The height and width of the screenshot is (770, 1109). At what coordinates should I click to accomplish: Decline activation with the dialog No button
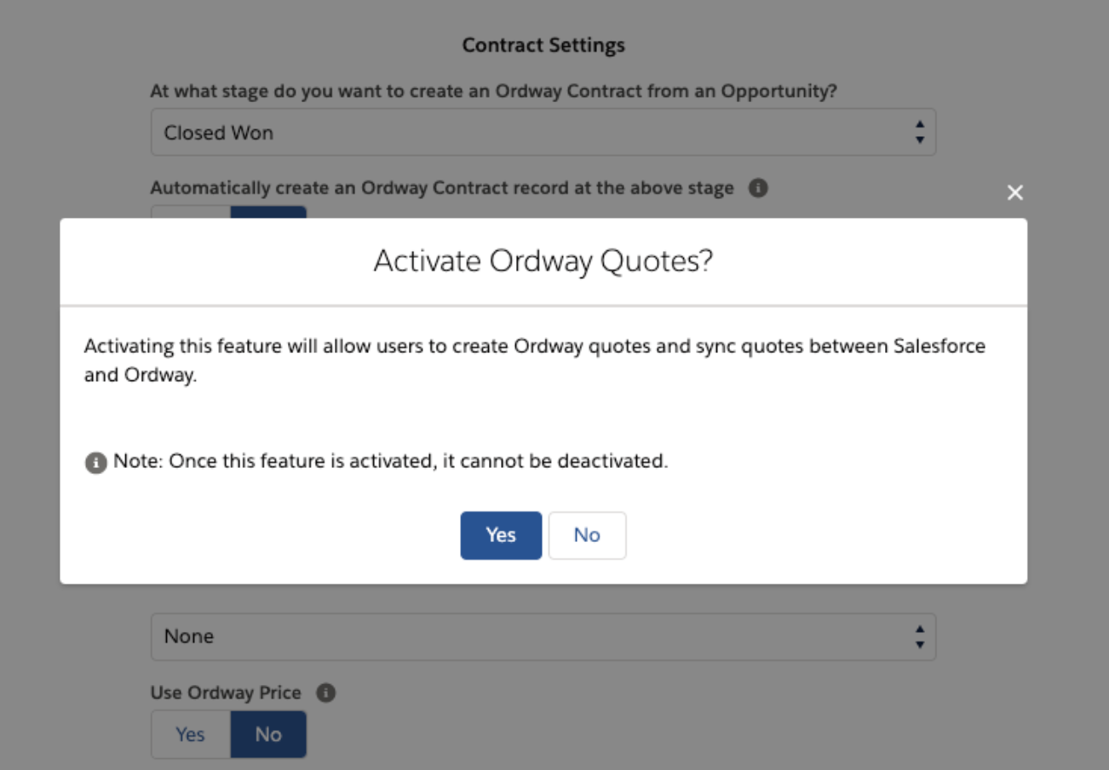click(x=587, y=535)
